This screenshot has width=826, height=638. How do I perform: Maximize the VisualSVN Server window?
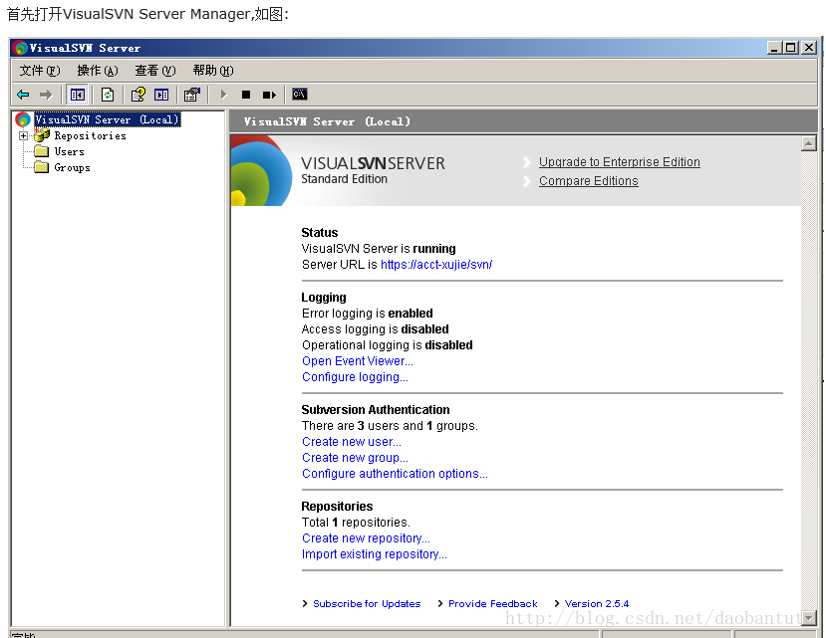(x=790, y=48)
